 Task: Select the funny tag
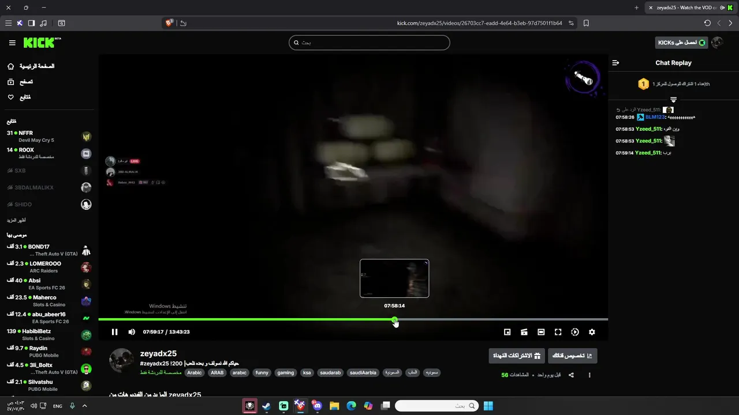point(262,373)
